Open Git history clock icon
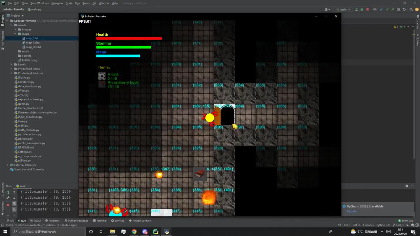Screen dimensions: 420x236 coord(398,10)
